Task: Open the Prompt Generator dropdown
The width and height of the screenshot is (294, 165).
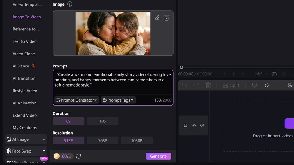Action: coord(77,100)
